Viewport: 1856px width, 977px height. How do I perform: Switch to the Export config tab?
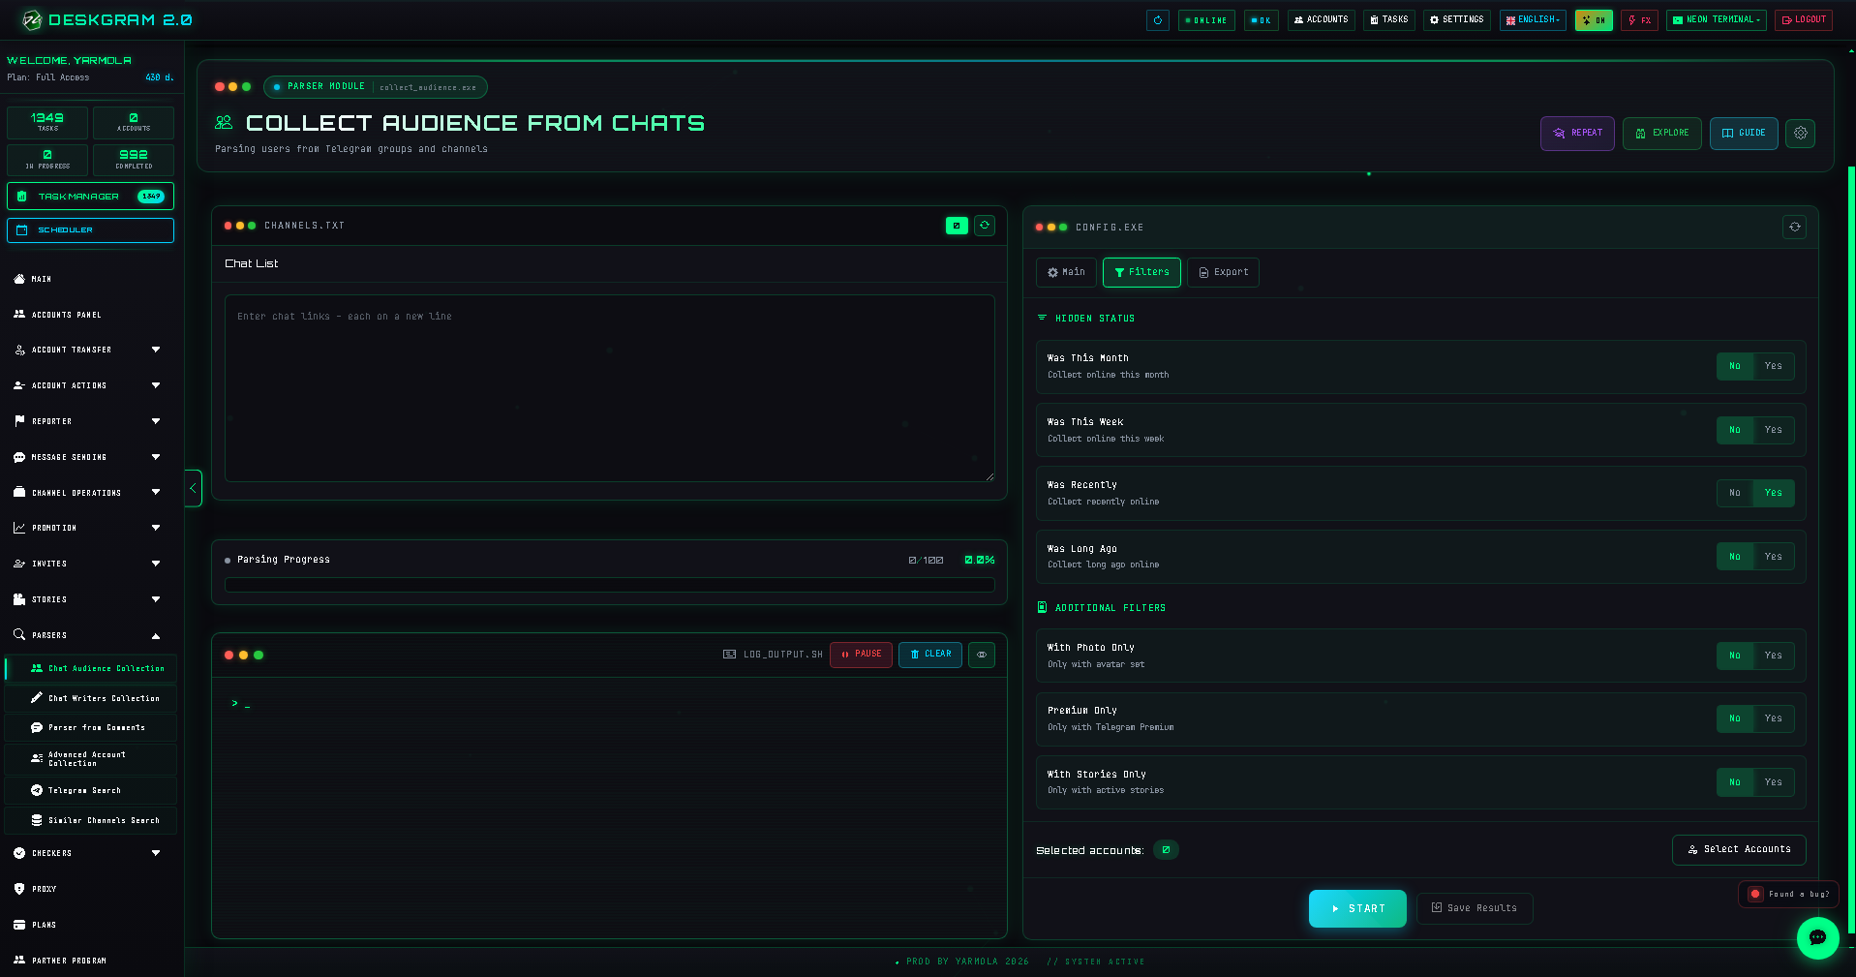(1223, 272)
